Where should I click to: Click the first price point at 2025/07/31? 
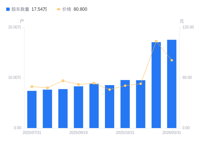click(x=32, y=87)
